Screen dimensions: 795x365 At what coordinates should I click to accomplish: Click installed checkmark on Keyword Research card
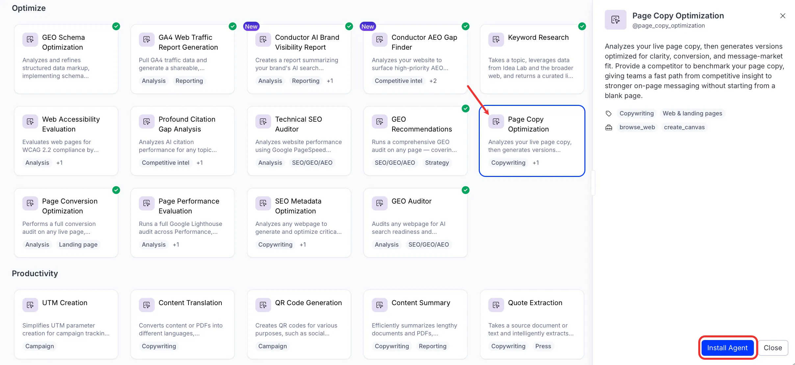coord(582,26)
